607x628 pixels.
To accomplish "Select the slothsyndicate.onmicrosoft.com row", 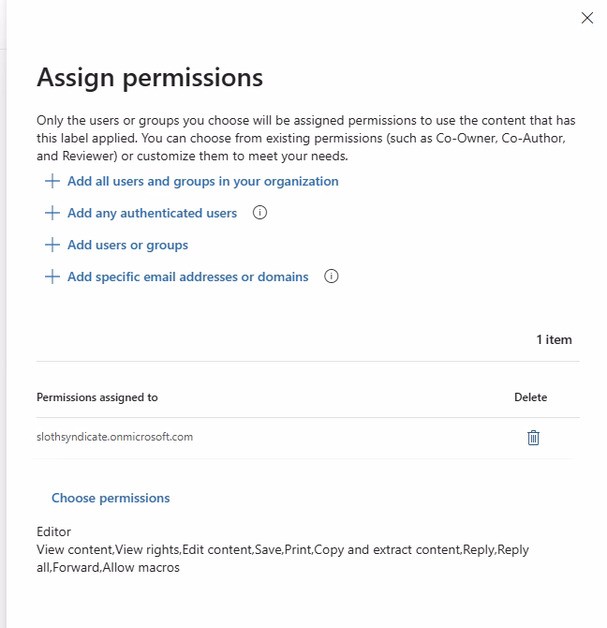I will [307, 438].
